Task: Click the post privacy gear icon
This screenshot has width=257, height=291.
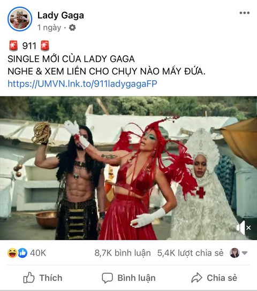Action: pos(72,28)
